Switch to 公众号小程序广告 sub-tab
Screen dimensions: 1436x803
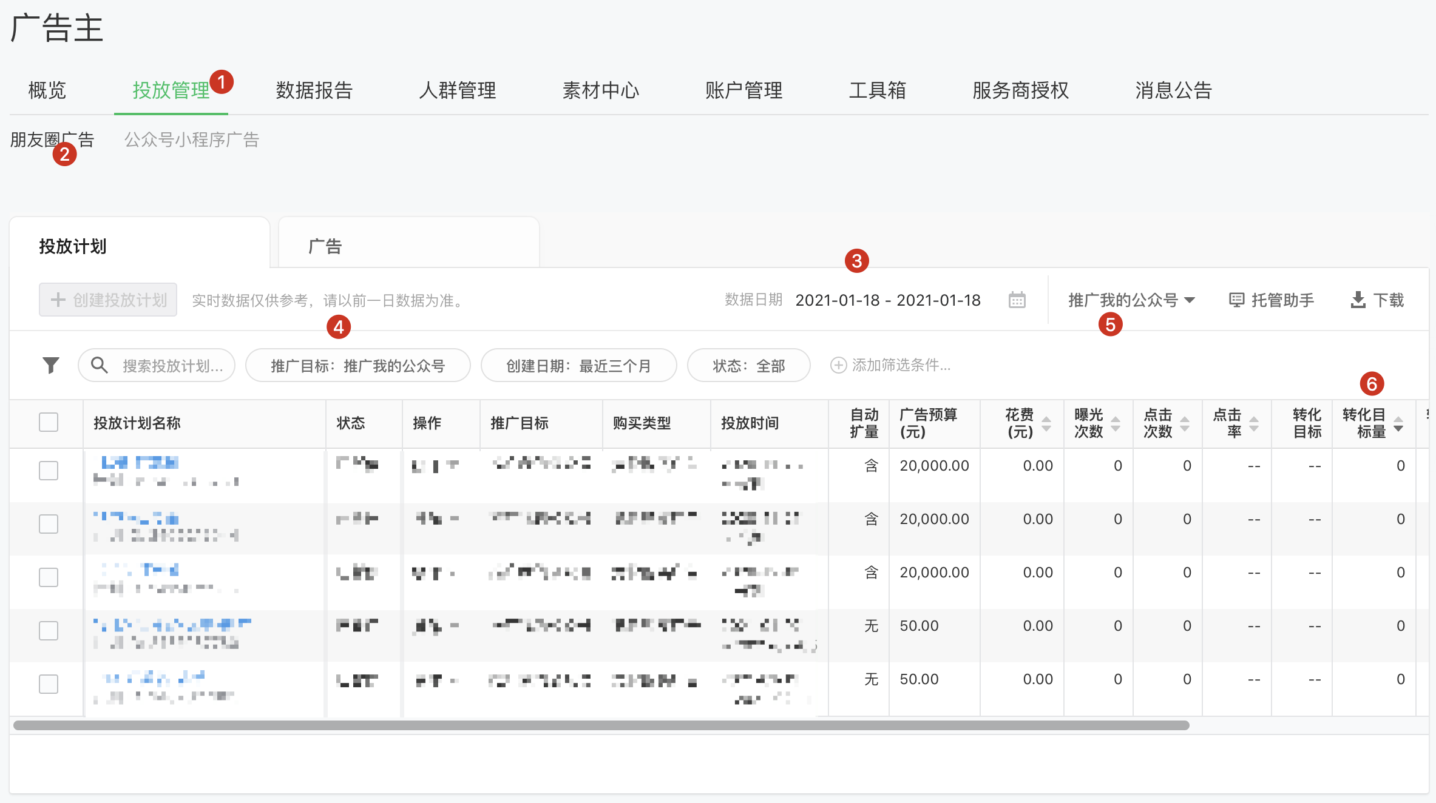coord(192,140)
